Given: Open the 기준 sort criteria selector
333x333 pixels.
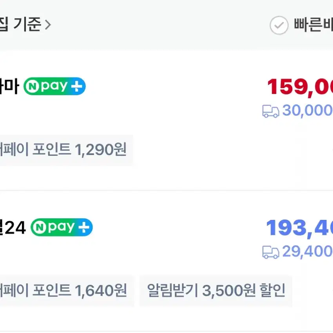Looking at the screenshot, I should [25, 24].
